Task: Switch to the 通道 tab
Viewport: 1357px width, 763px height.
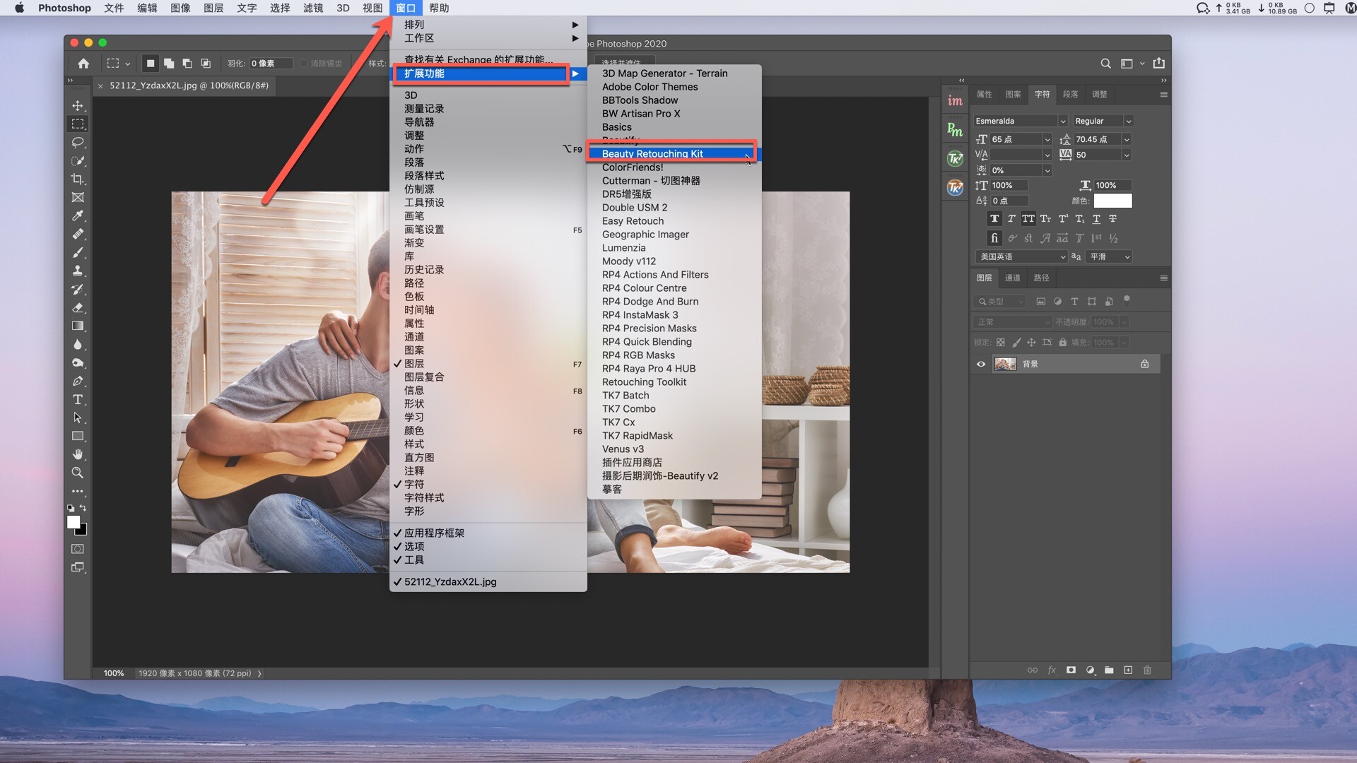Action: pos(1013,278)
